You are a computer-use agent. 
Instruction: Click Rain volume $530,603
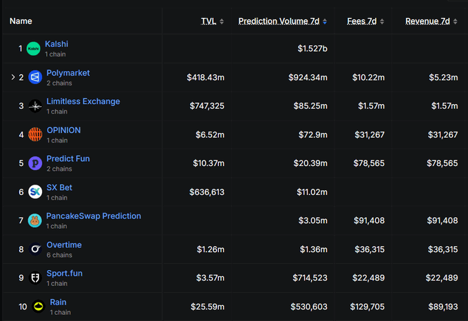[309, 307]
